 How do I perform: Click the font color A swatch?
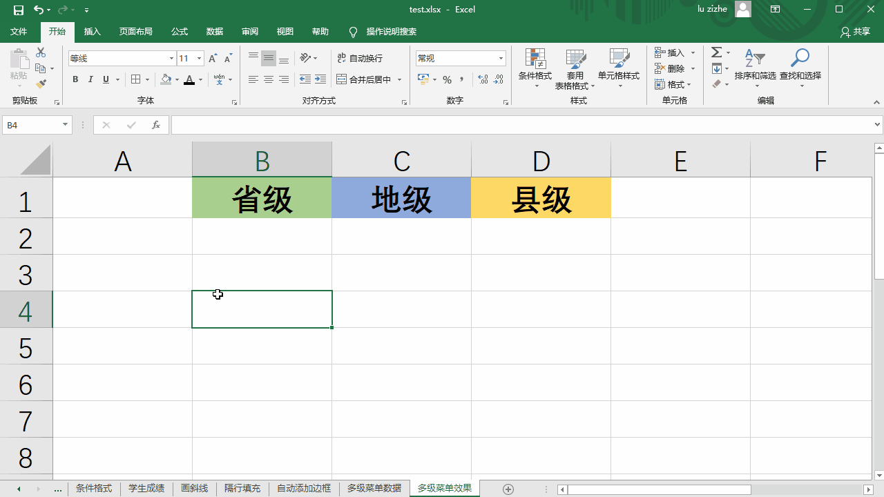click(x=189, y=79)
